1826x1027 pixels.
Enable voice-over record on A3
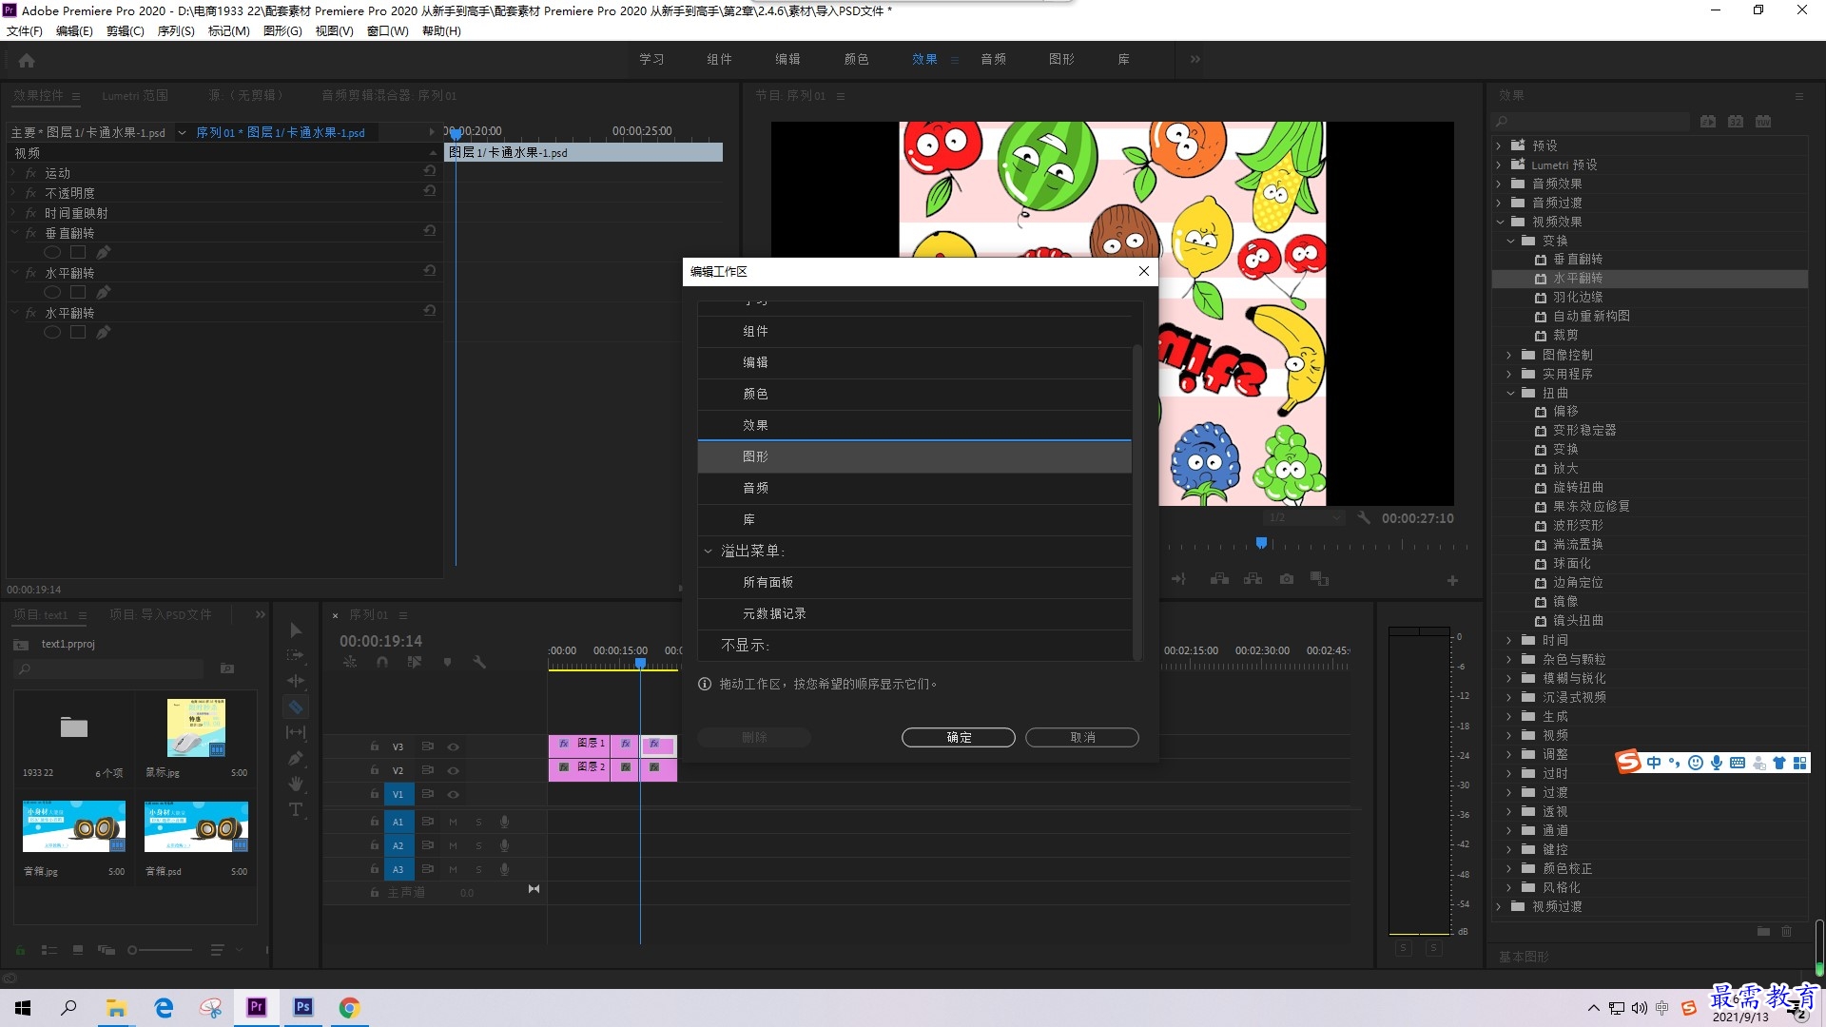pos(505,869)
